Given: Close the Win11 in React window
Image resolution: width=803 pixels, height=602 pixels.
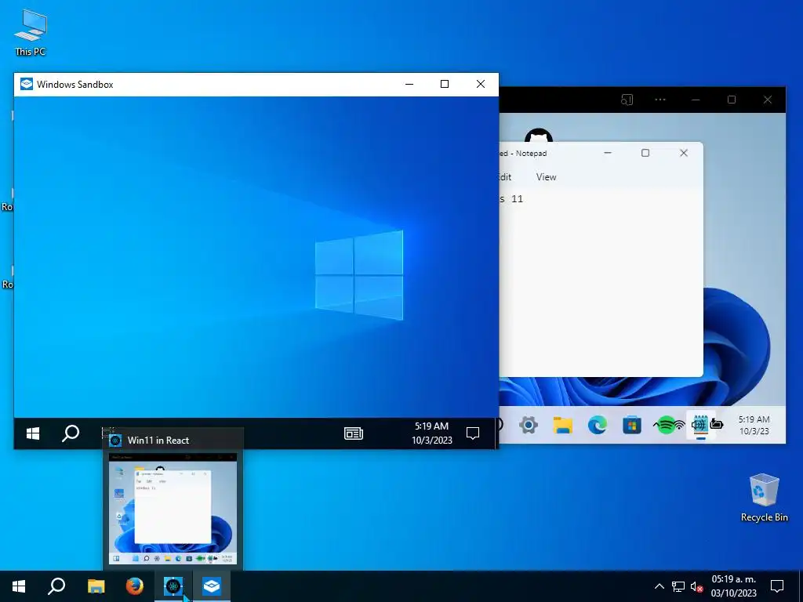Looking at the screenshot, I should coord(768,100).
